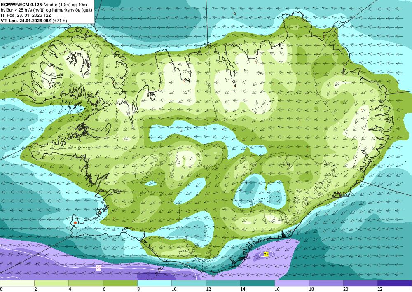Click the teal 12–14 legend swatch

(223, 283)
